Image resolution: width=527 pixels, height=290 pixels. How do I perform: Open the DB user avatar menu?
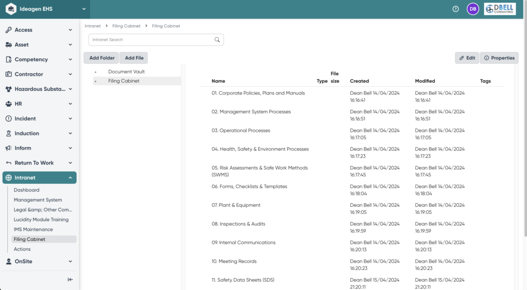(x=472, y=9)
